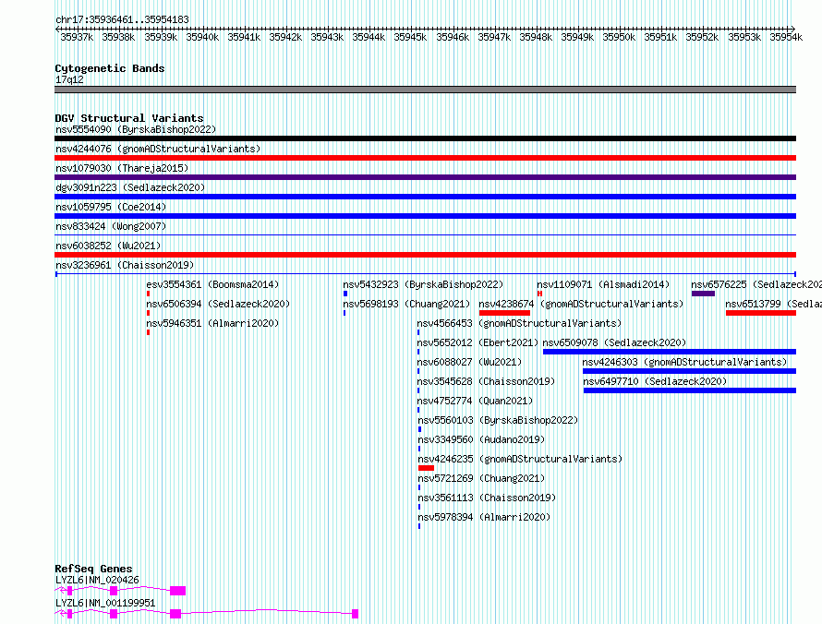This screenshot has height=624, width=822.
Task: Select esv3554361 (Boomsma2014) variant label
Action: point(212,284)
